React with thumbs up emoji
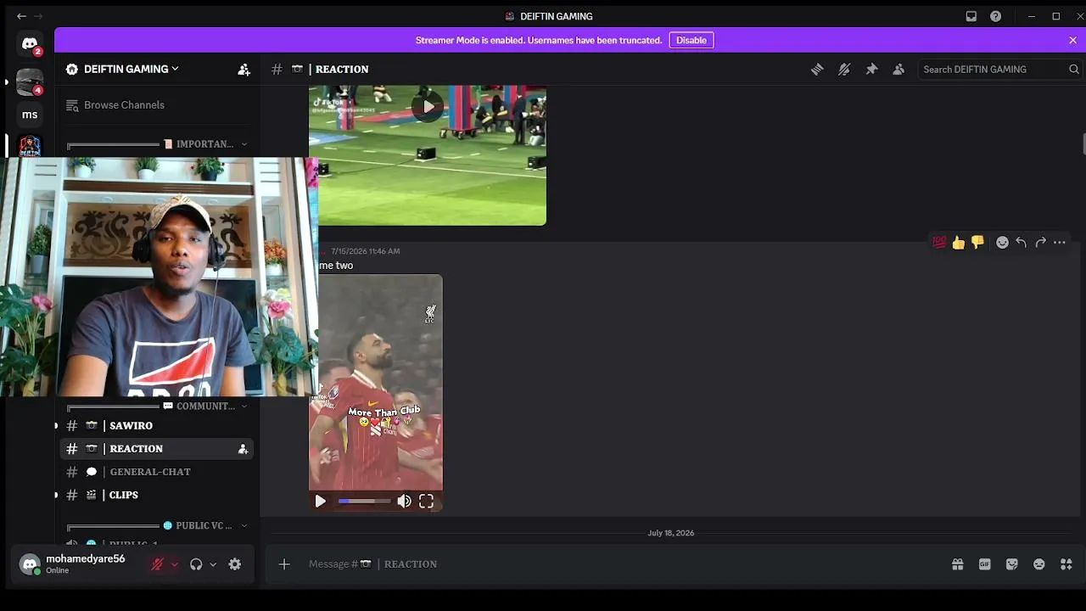The width and height of the screenshot is (1086, 611). tap(959, 243)
